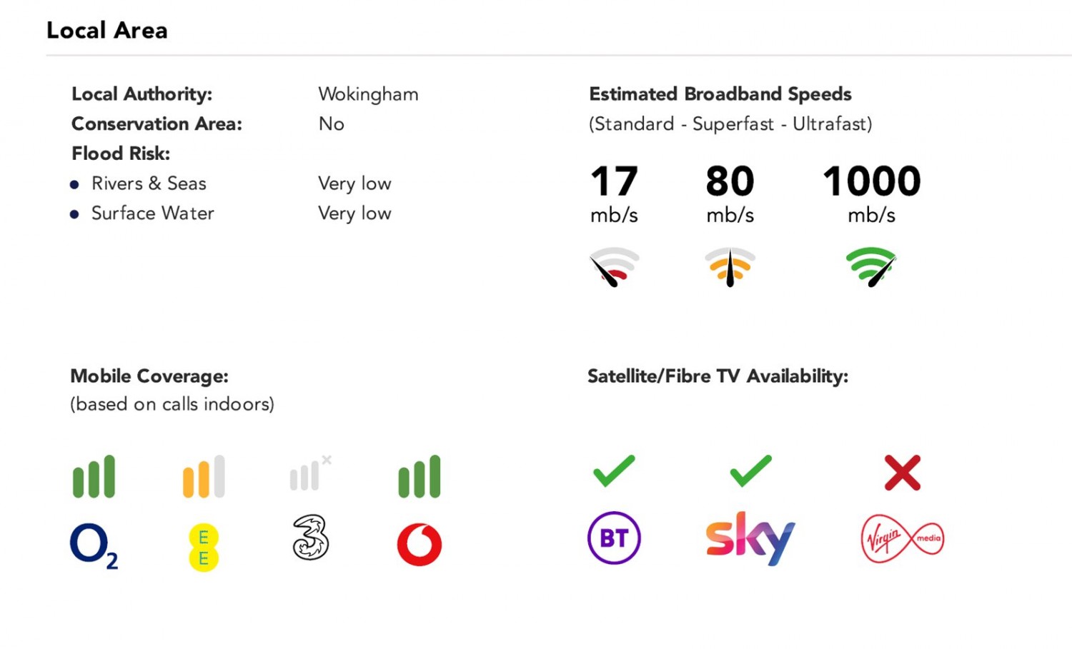
Task: Click the EE yellow logo
Action: pos(204,548)
